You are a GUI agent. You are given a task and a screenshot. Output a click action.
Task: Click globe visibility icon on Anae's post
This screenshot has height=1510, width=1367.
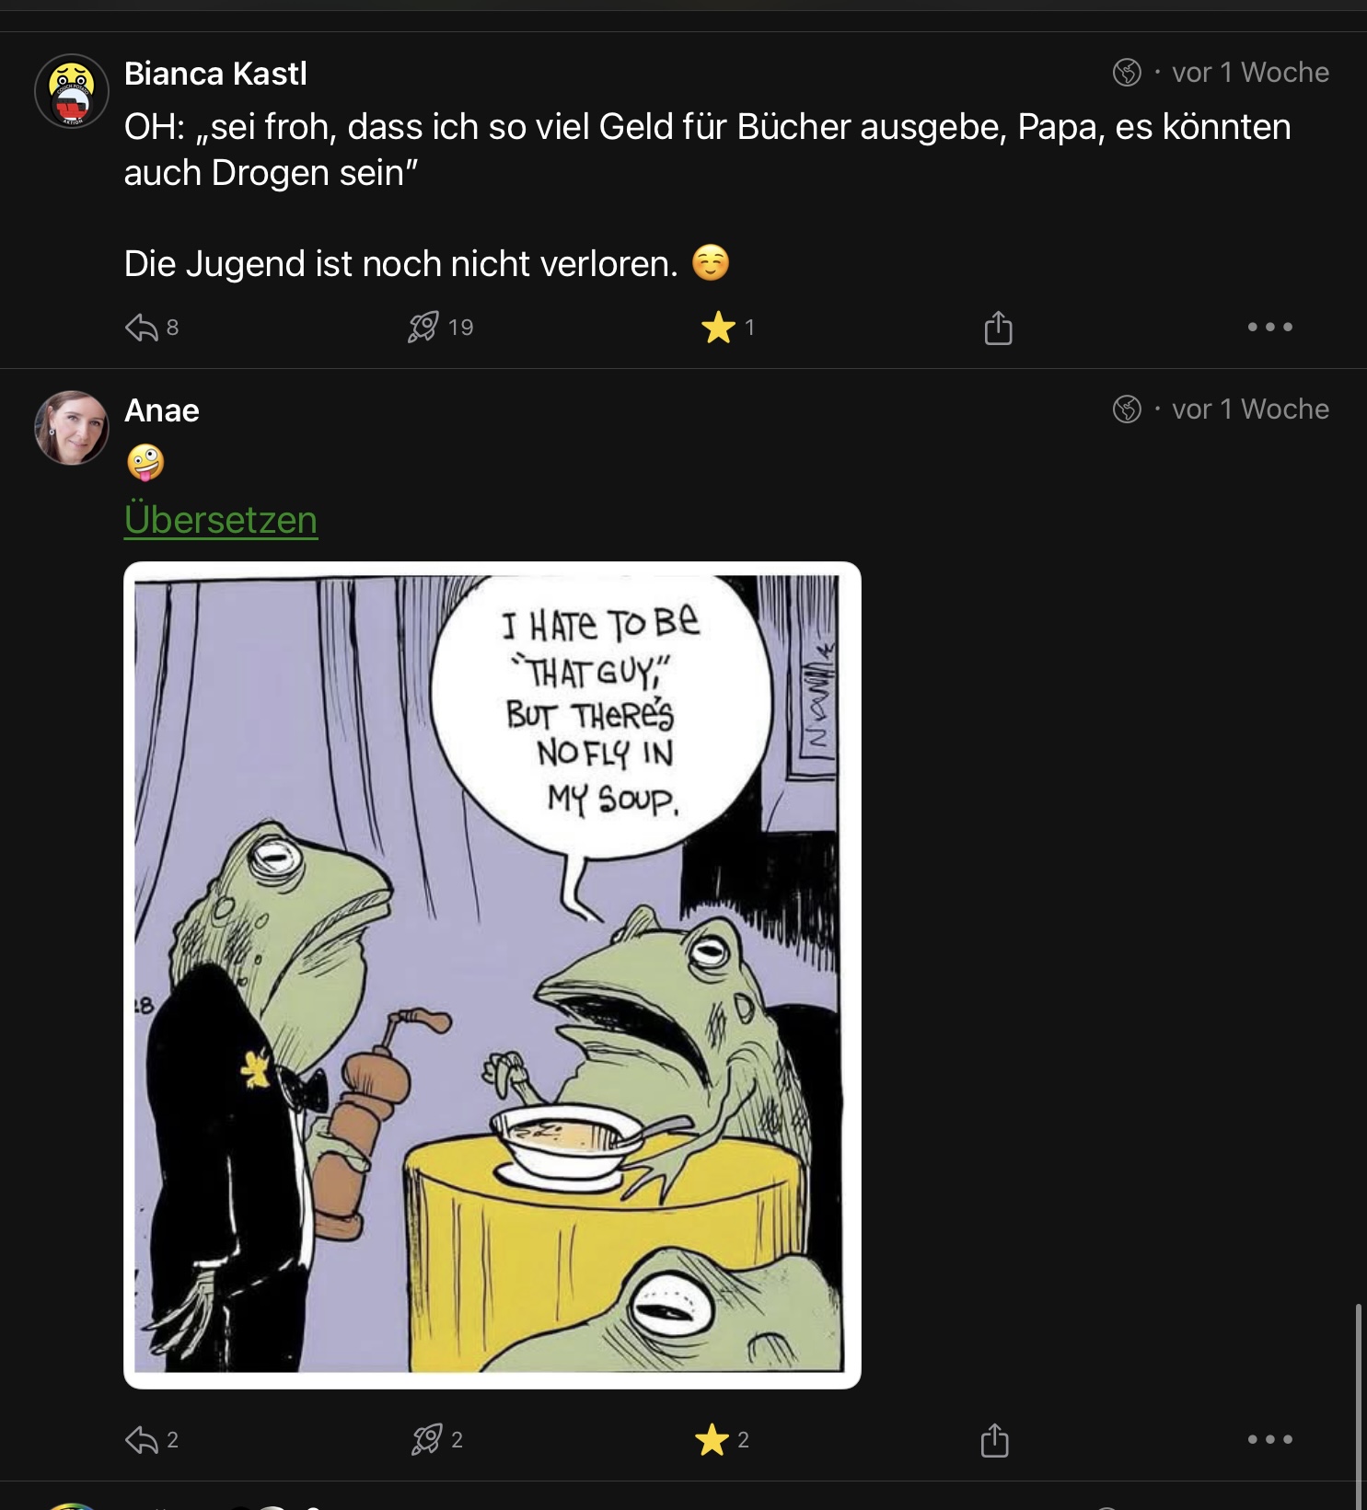pos(1127,409)
